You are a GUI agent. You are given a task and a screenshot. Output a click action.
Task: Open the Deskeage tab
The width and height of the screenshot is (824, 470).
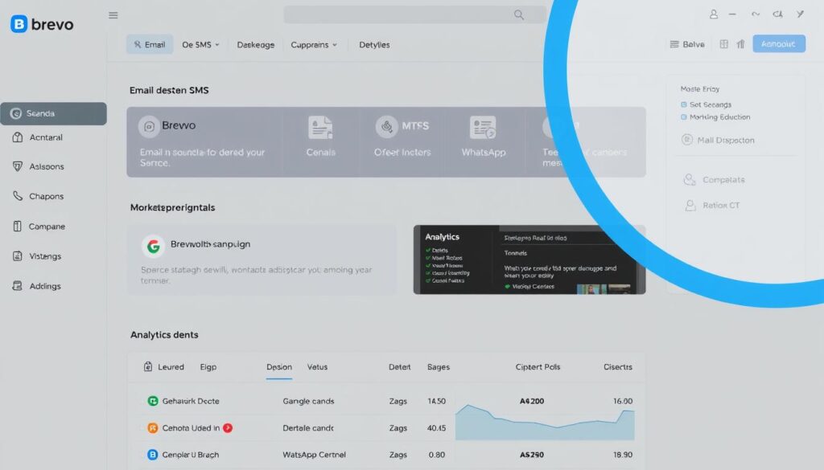tap(255, 44)
